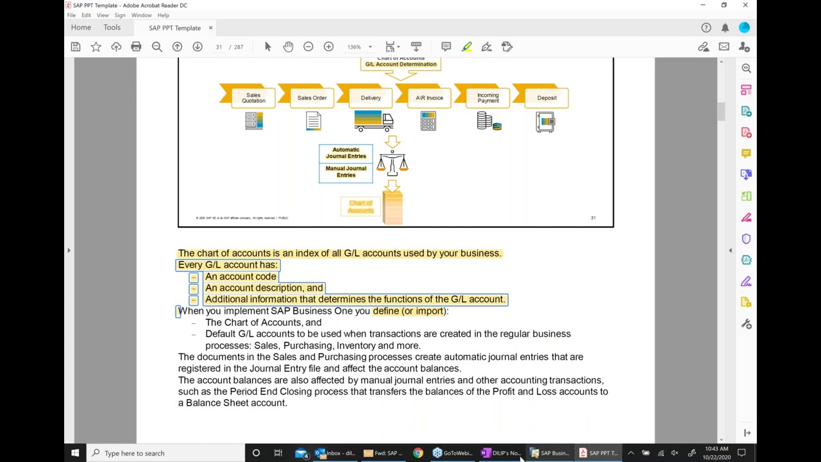821x462 pixels.
Task: Show hidden system tray icons chevron
Action: (631, 453)
